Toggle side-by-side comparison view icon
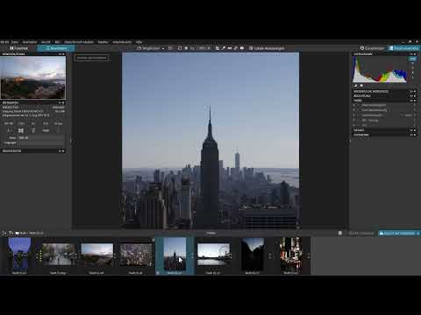The width and height of the screenshot is (421, 315). pos(170,48)
